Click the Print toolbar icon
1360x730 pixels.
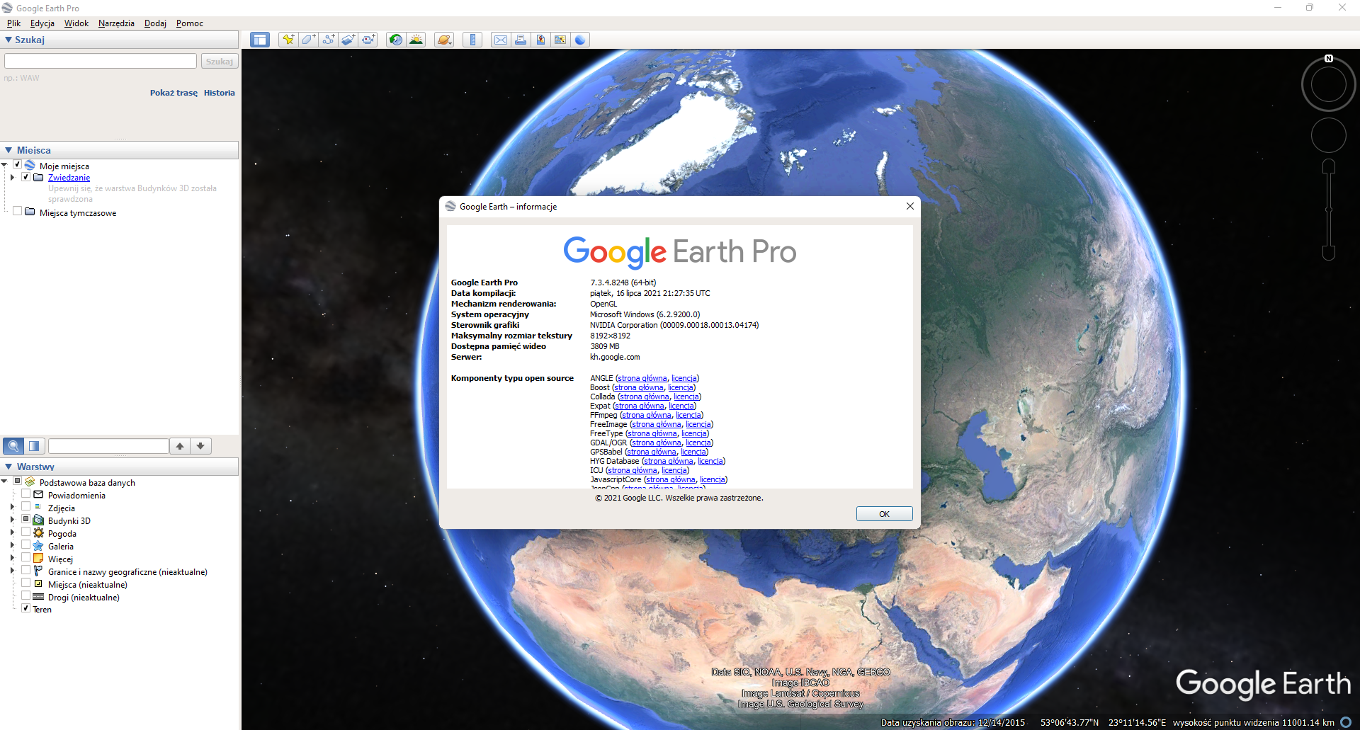coord(521,40)
